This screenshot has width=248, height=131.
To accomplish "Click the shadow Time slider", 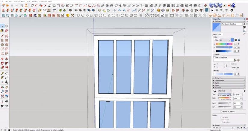I will [x=225, y=94].
